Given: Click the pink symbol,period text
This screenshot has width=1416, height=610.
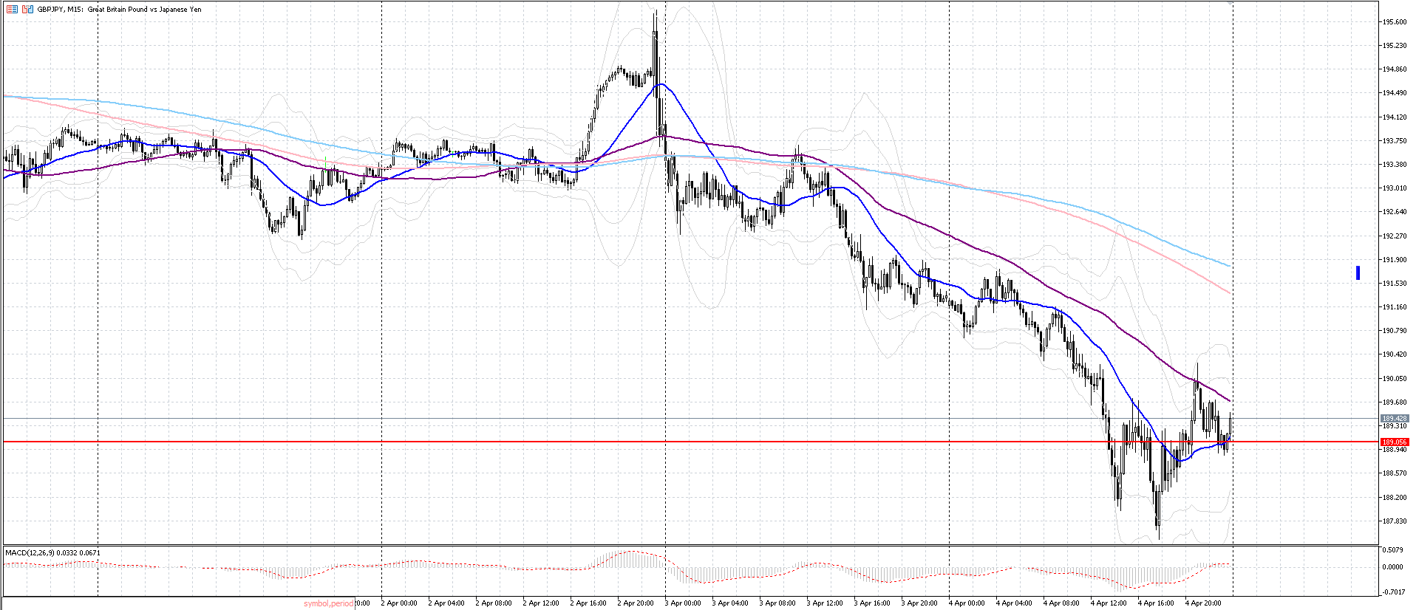Looking at the screenshot, I should (x=328, y=603).
